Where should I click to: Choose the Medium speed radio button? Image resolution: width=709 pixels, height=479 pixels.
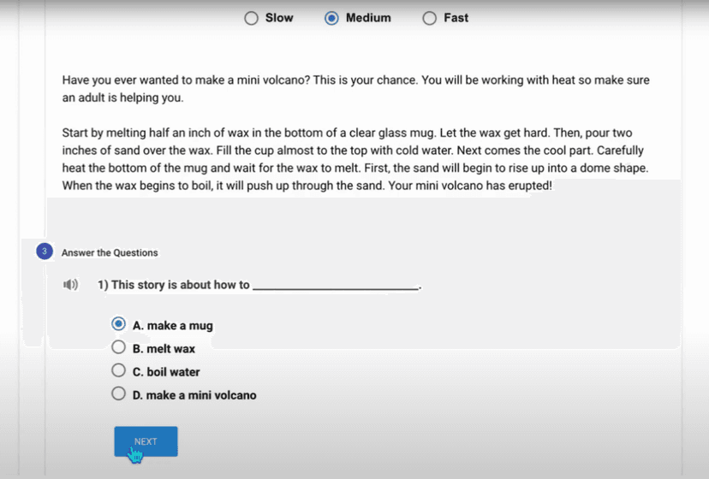332,18
